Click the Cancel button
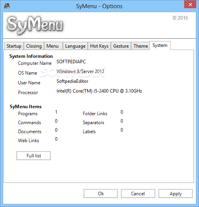Screen dimensions: 199x207 coord(138,194)
